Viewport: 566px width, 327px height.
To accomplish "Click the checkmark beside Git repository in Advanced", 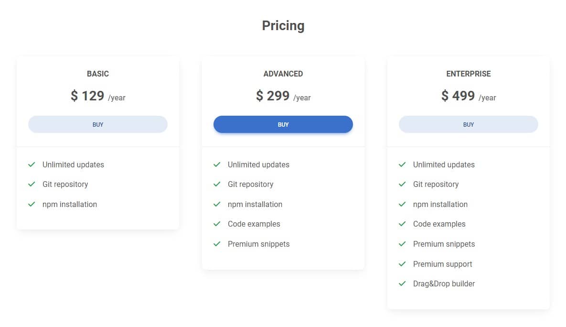I will (217, 184).
